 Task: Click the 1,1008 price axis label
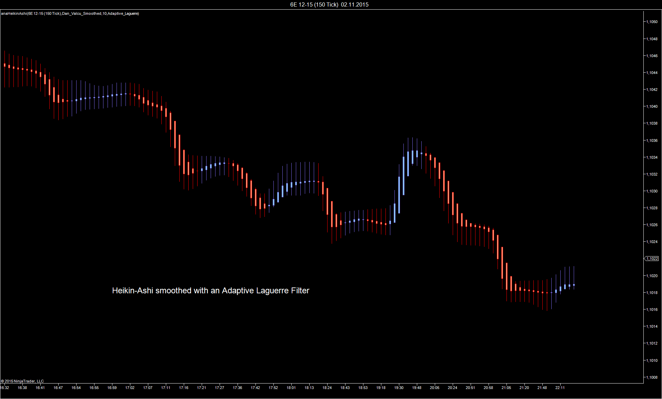652,377
